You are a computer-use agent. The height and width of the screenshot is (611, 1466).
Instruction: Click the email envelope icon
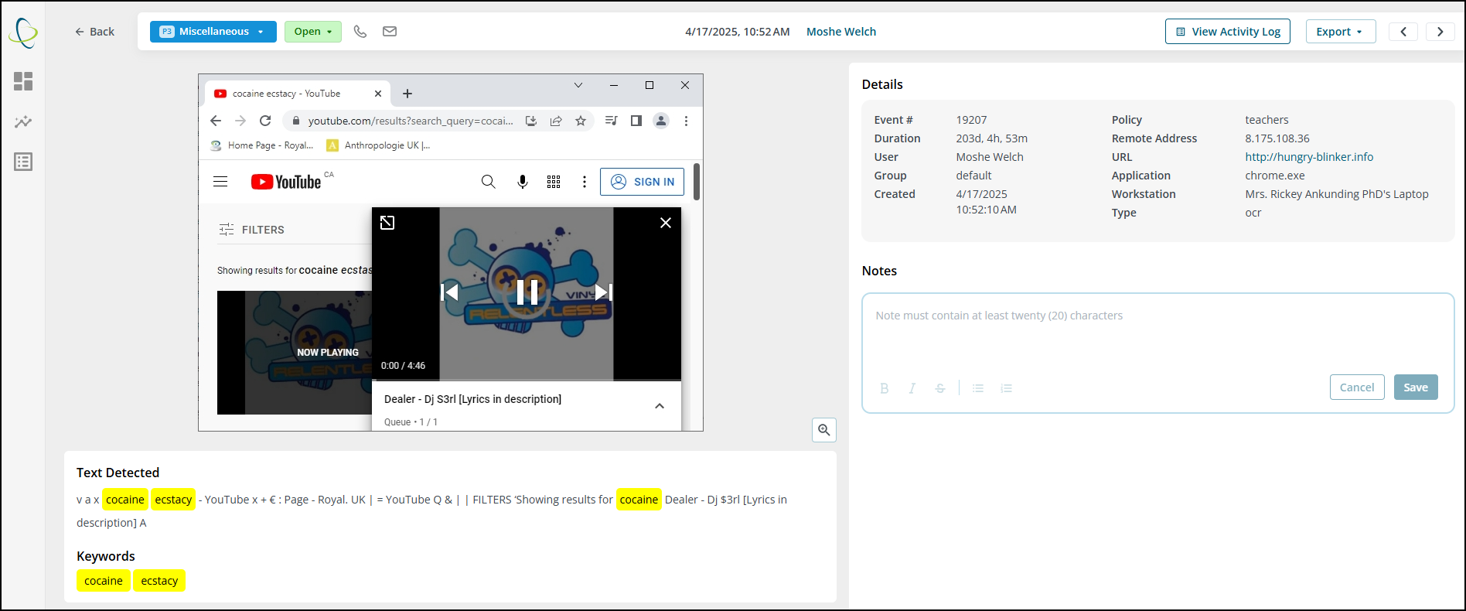click(390, 32)
